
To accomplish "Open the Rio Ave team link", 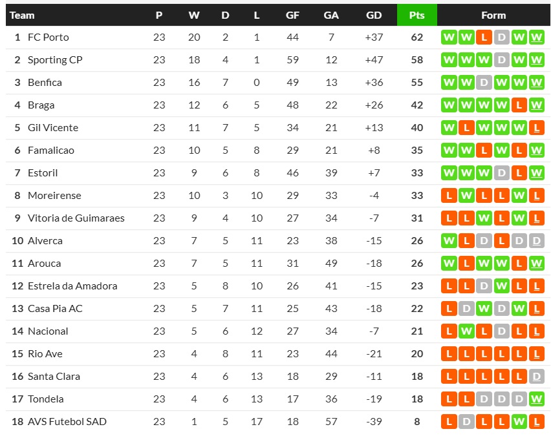I will tap(45, 354).
